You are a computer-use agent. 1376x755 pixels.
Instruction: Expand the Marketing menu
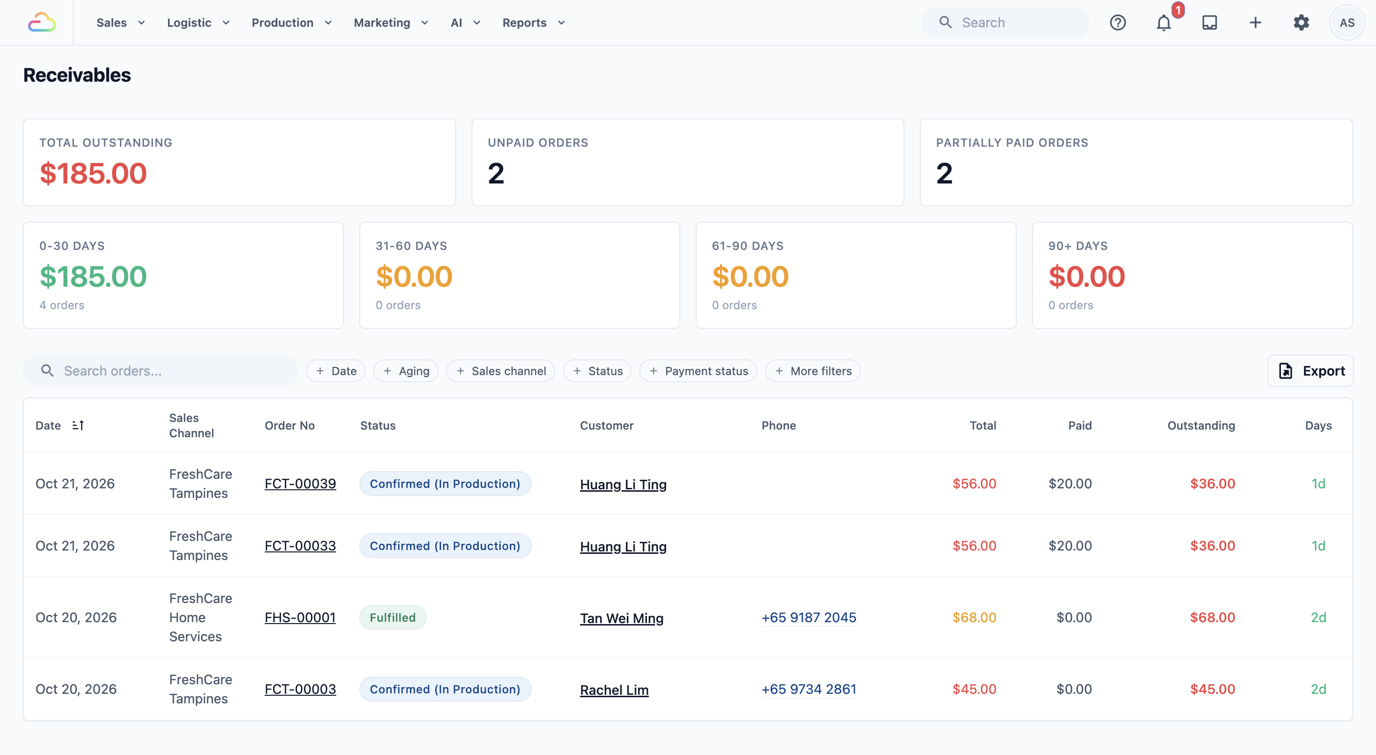391,22
